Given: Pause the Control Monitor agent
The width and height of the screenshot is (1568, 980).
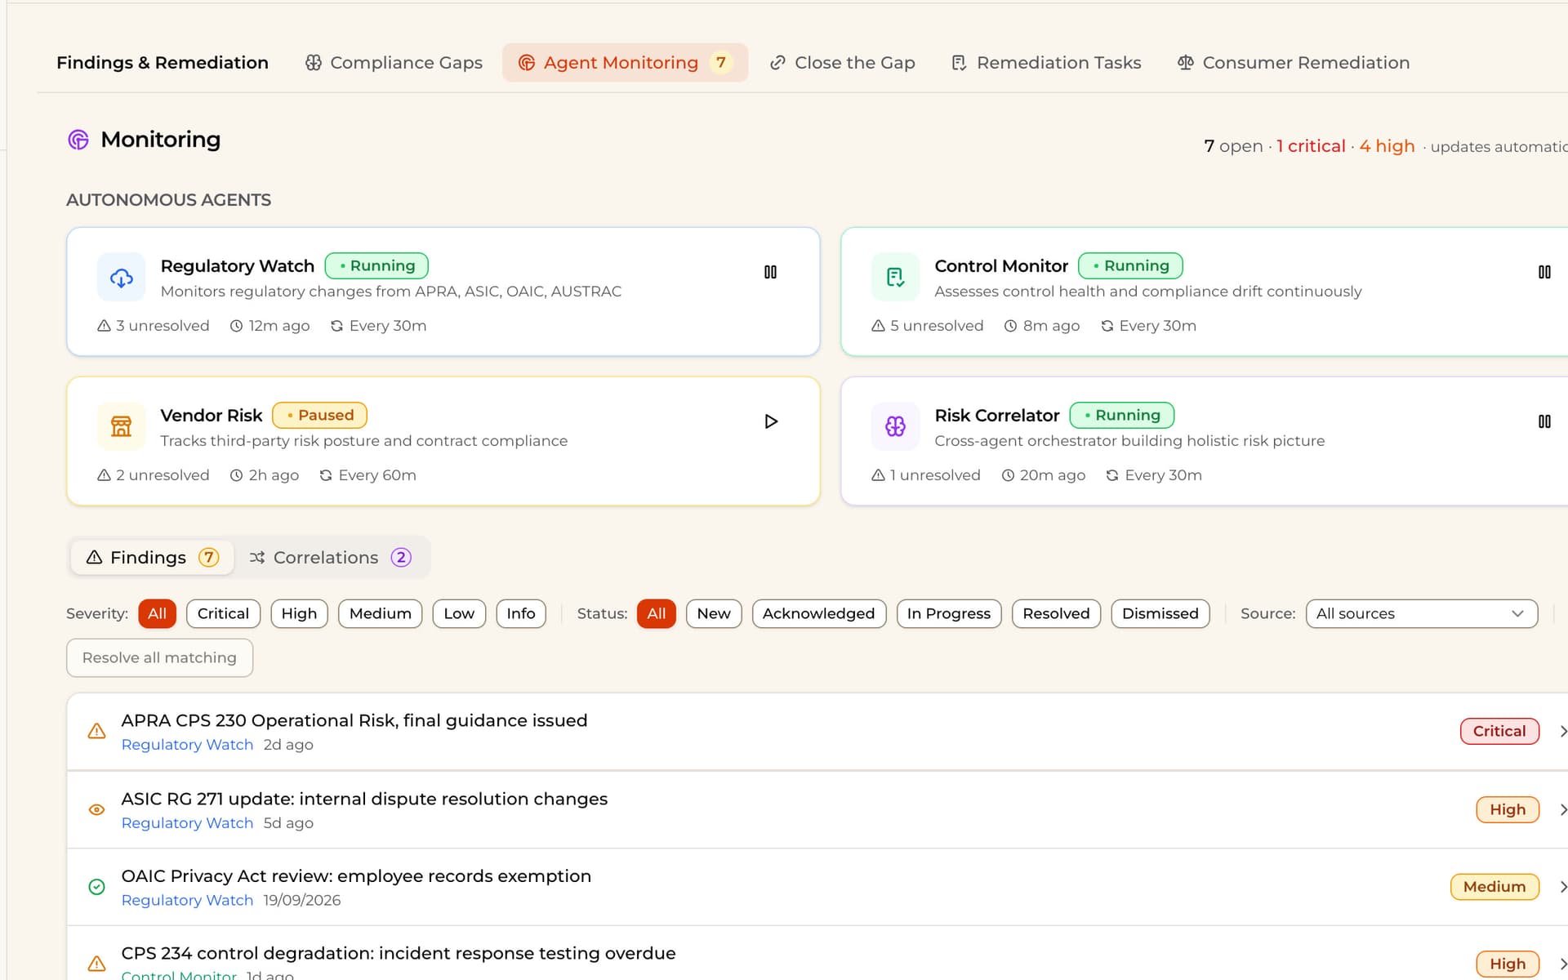Looking at the screenshot, I should tap(1544, 272).
